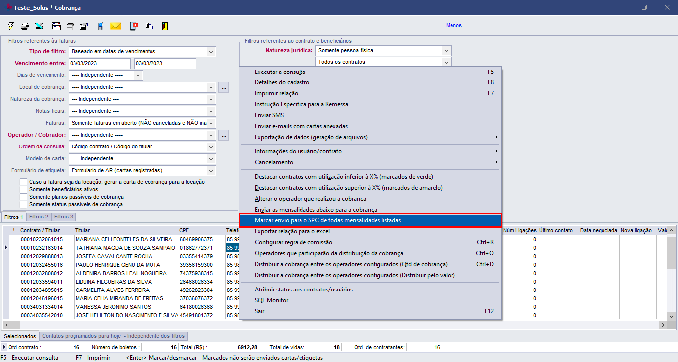Click the gray scroll-list toolbar icon
Screen dimensions: 678x362
coord(70,26)
